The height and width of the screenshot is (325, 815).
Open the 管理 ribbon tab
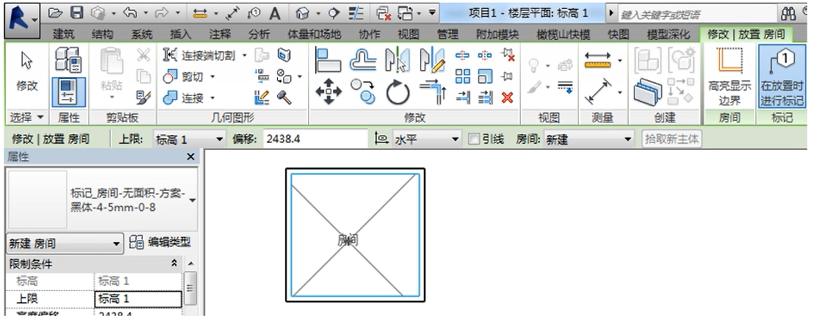(x=447, y=35)
